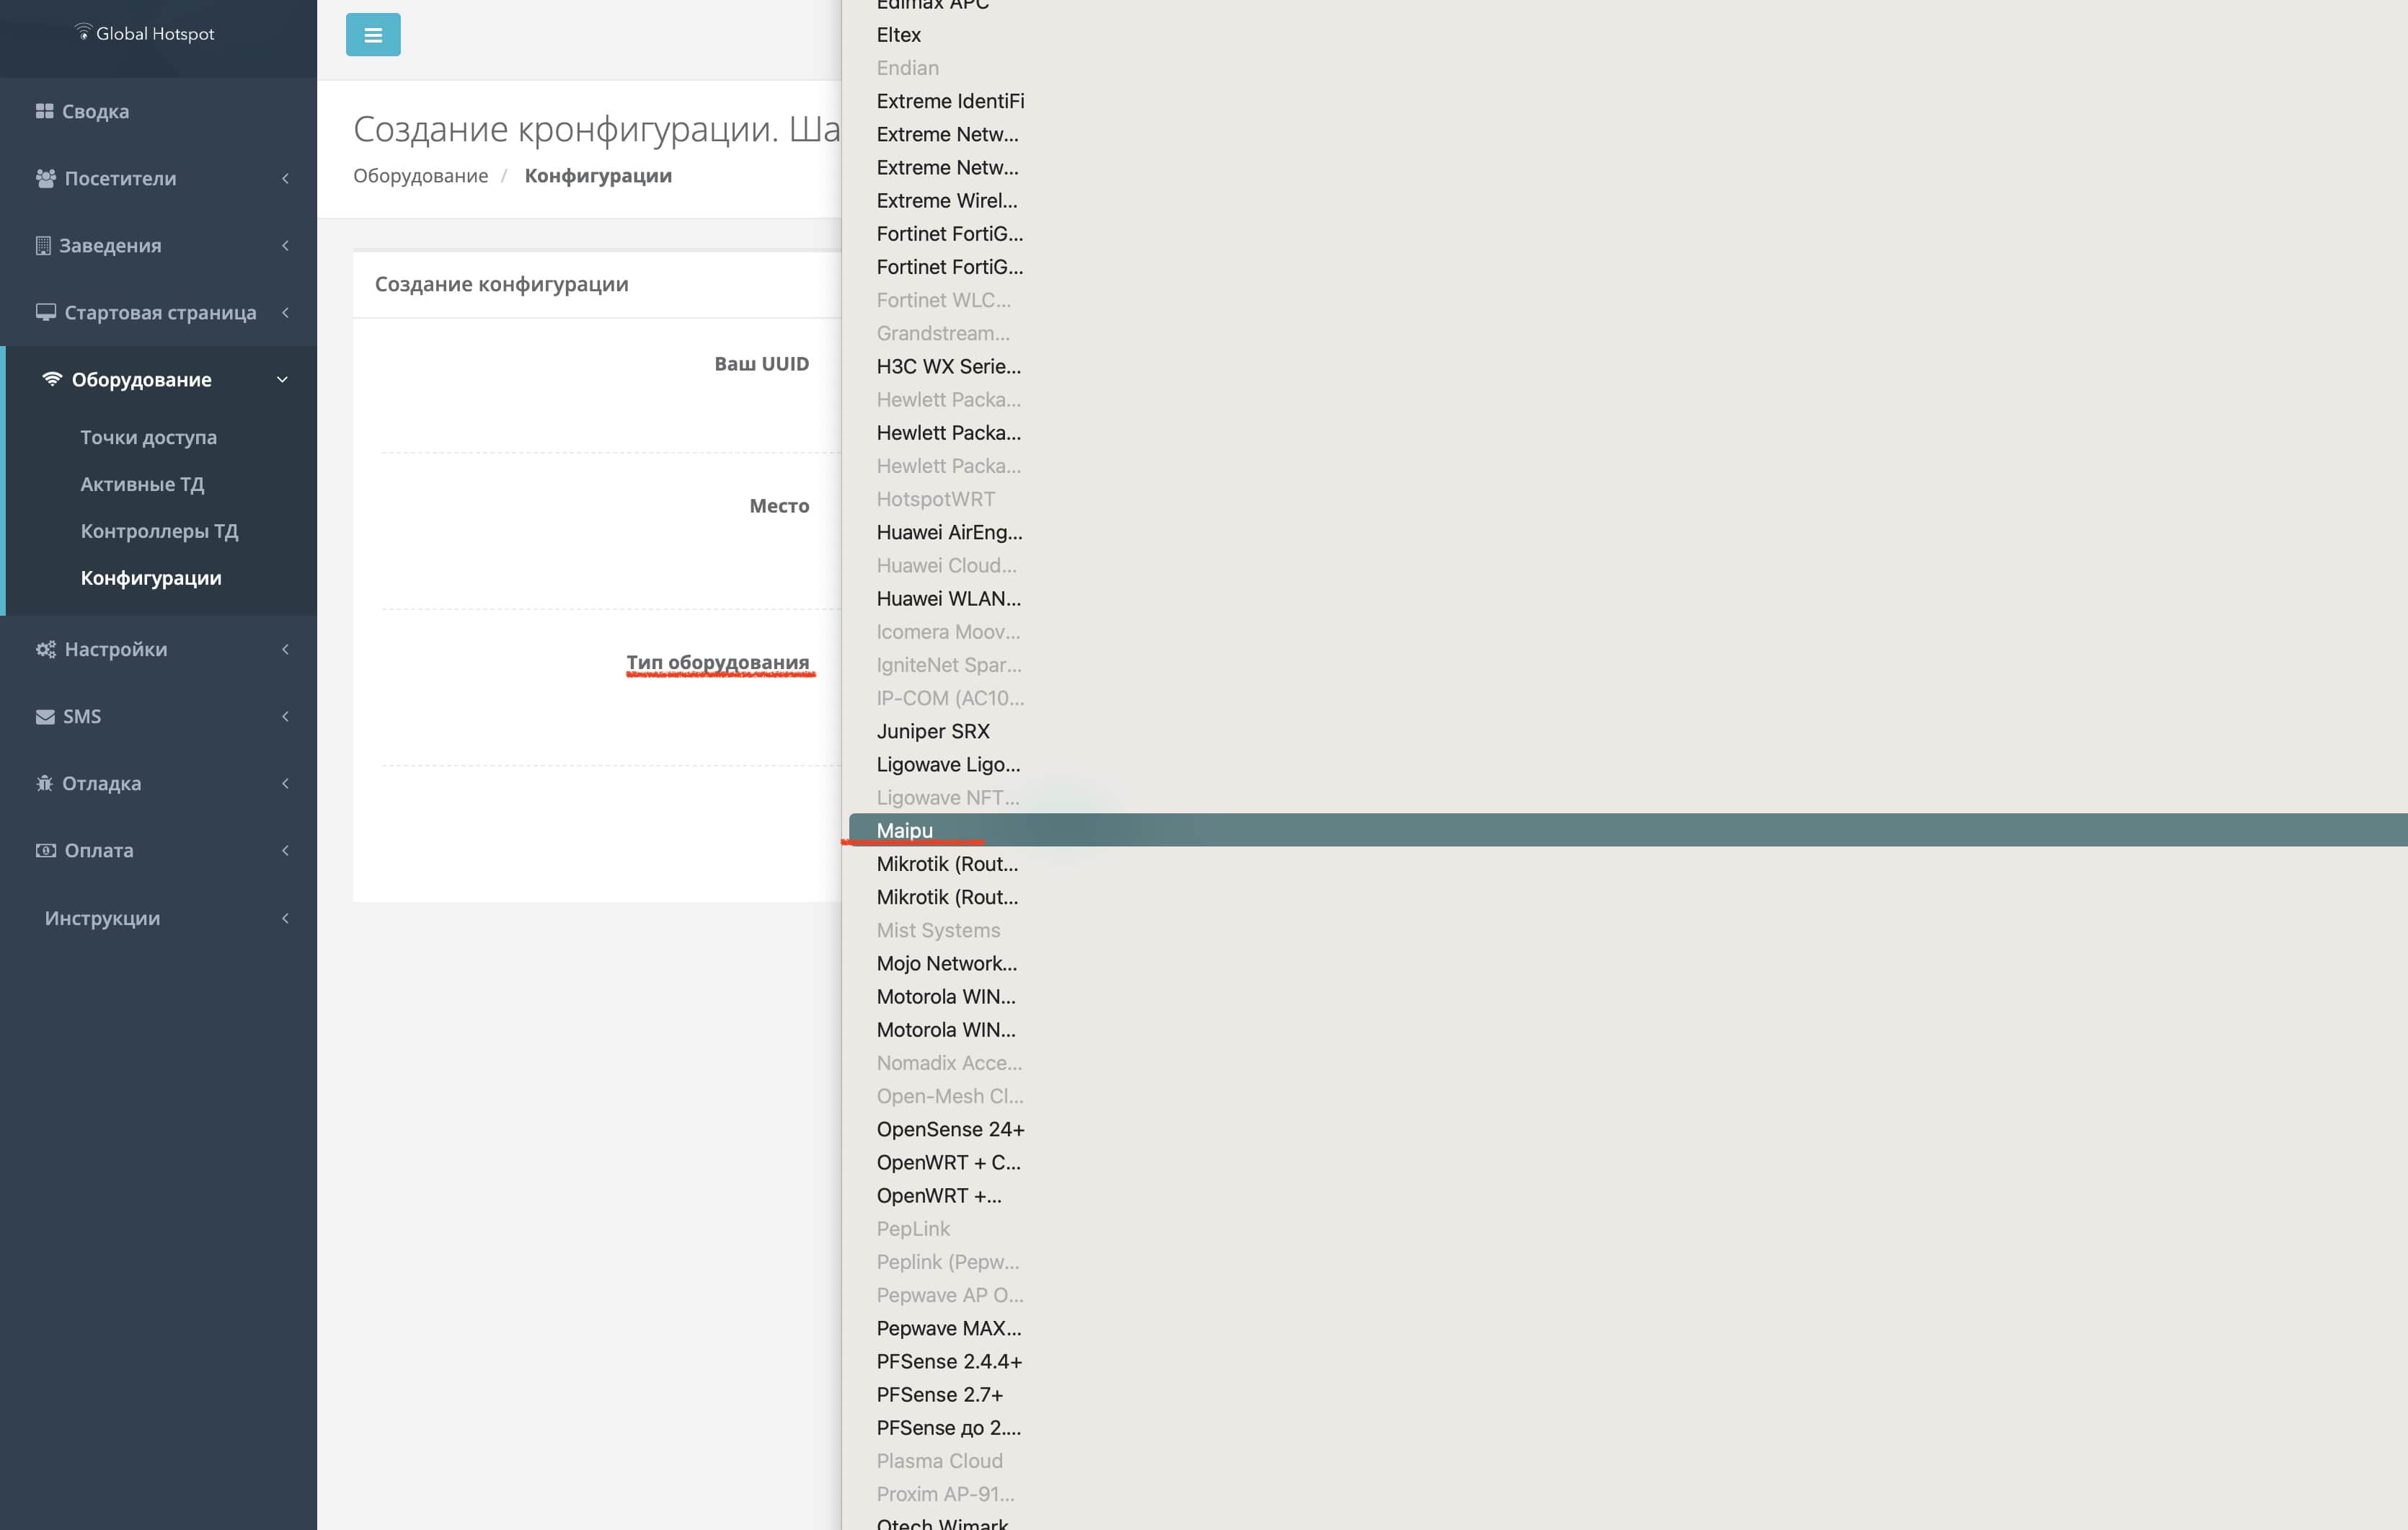Open the Активные ТД submenu item

tap(142, 484)
